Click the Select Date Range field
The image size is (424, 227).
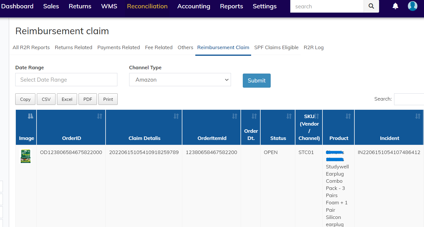coord(66,80)
